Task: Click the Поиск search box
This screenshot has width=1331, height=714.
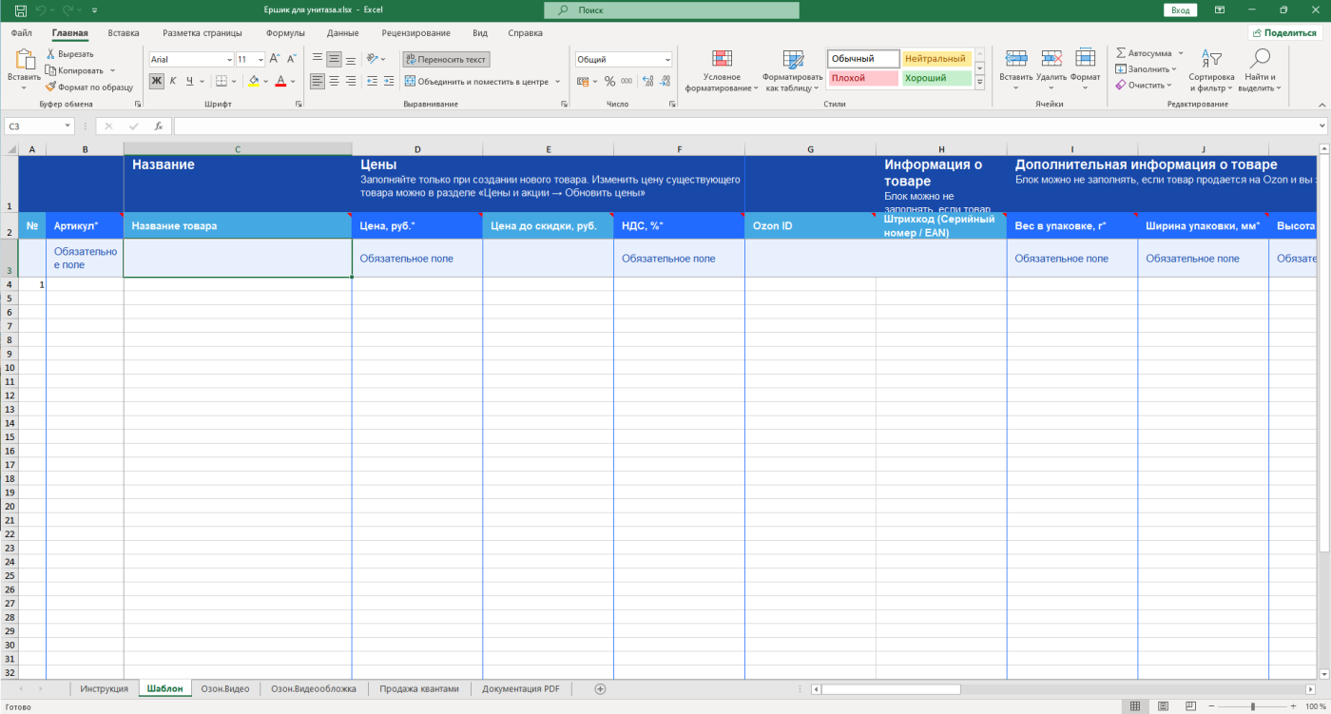Action: click(671, 10)
